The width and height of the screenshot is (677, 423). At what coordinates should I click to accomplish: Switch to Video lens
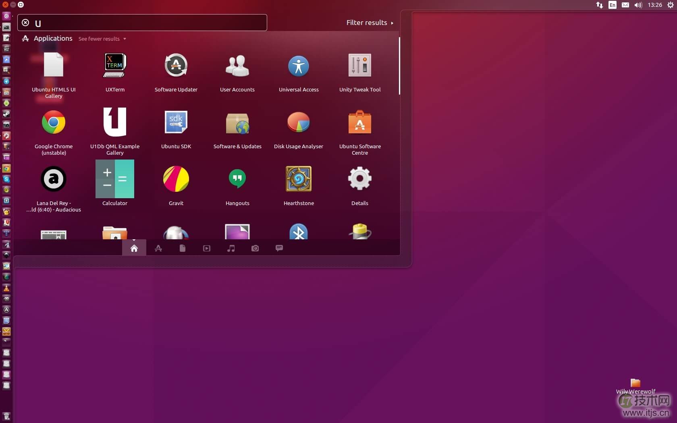pyautogui.click(x=207, y=248)
